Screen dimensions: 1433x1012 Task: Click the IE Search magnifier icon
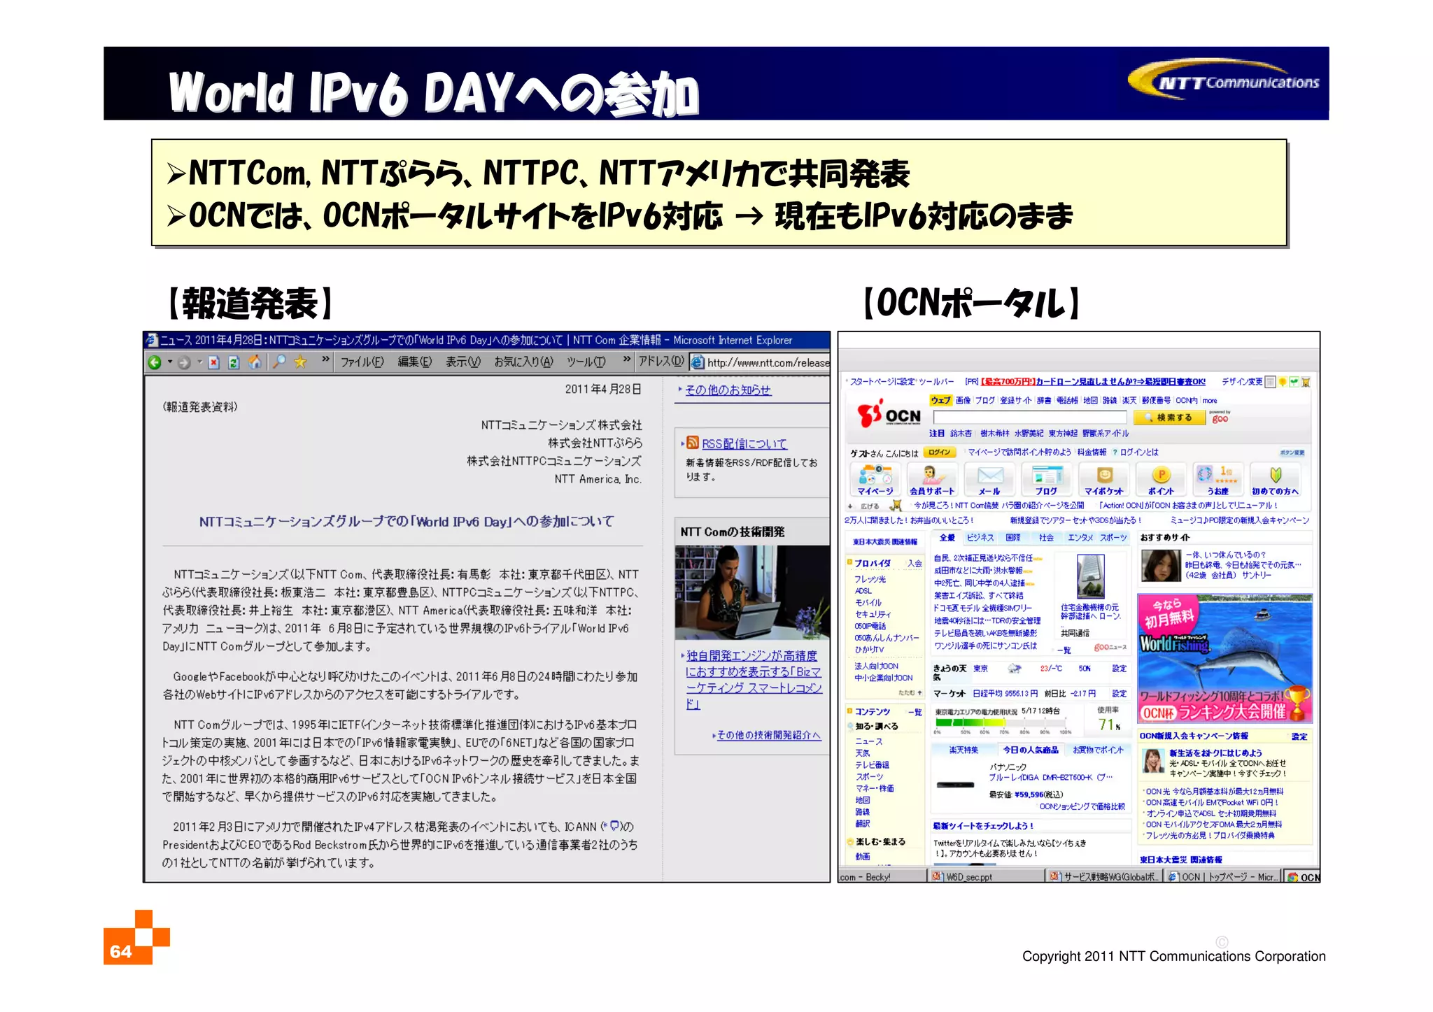[x=279, y=362]
